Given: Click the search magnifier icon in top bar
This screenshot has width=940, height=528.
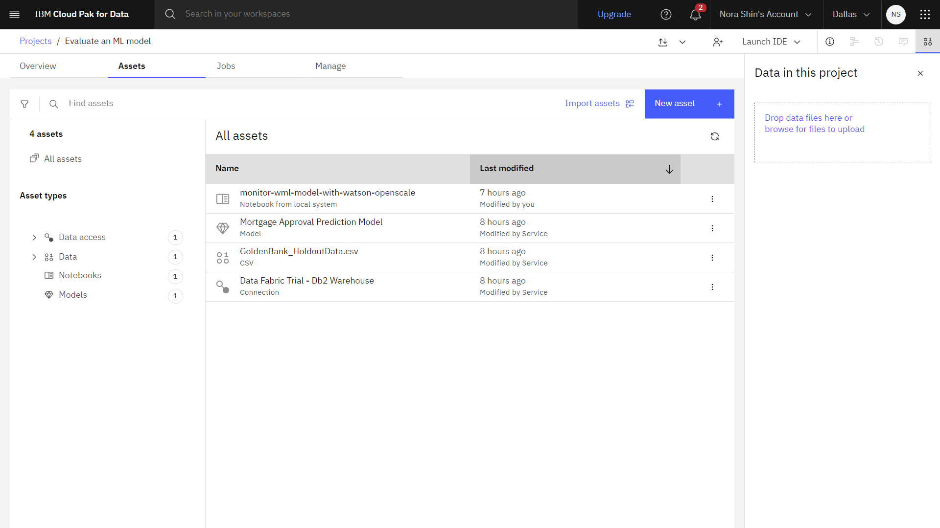Looking at the screenshot, I should (x=170, y=14).
